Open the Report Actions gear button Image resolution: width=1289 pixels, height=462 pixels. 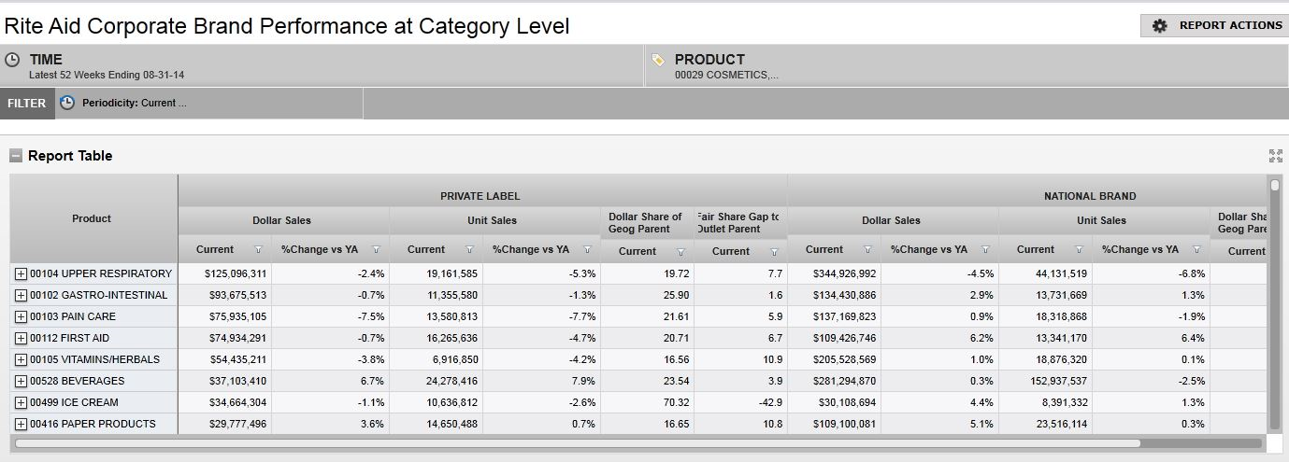coord(1214,26)
